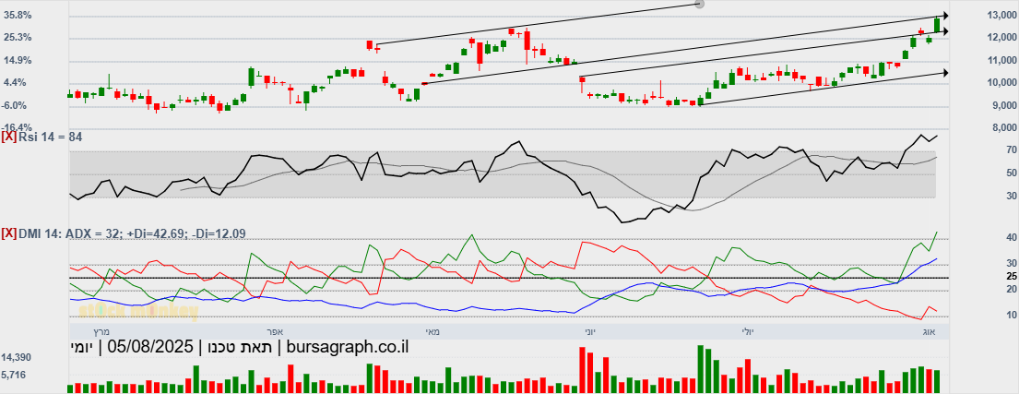Viewport: 1019px width, 394px height.
Task: Click the 9,000 price level label
Action: coord(1003,105)
